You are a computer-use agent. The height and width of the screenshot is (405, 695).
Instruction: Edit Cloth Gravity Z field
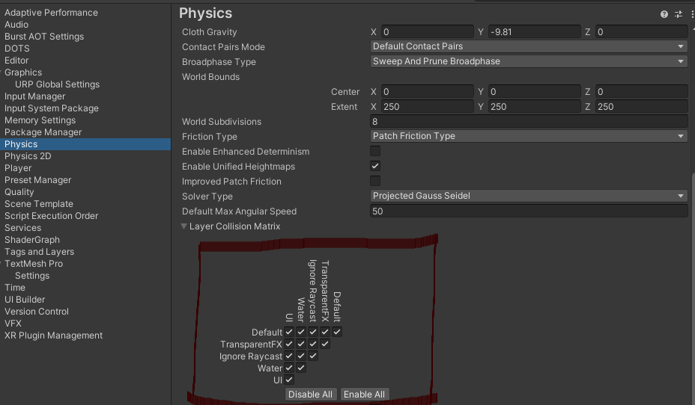(642, 32)
